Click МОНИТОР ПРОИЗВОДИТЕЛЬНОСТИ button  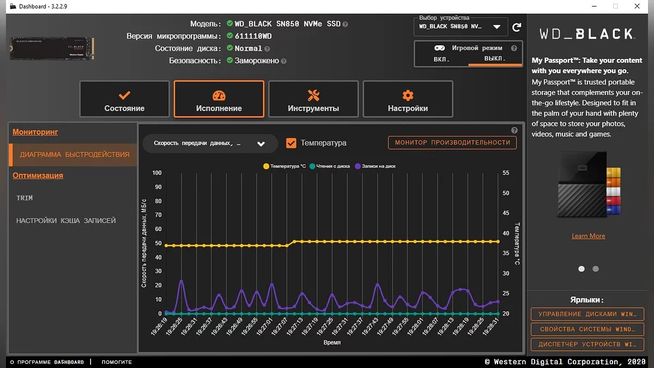(x=452, y=143)
